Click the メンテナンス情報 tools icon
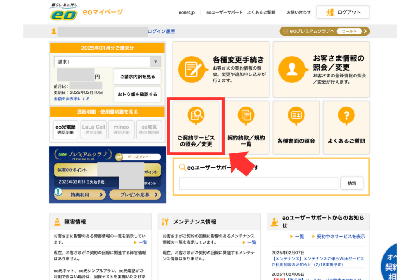 coord(165,222)
